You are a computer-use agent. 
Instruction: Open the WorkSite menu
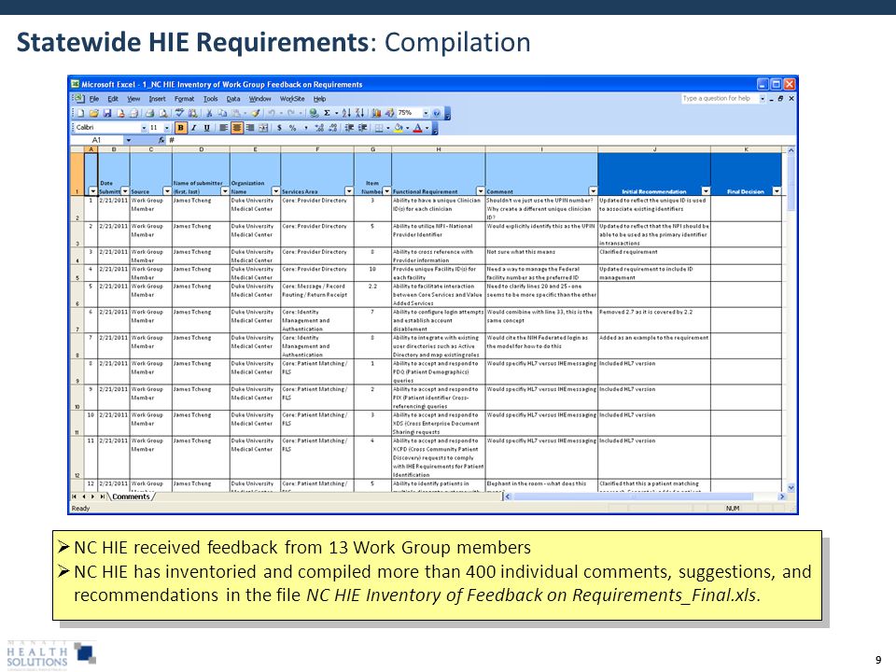coord(292,99)
